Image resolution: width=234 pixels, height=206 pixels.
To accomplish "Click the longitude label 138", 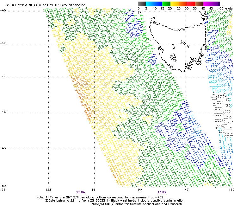I will (x=48, y=190).
